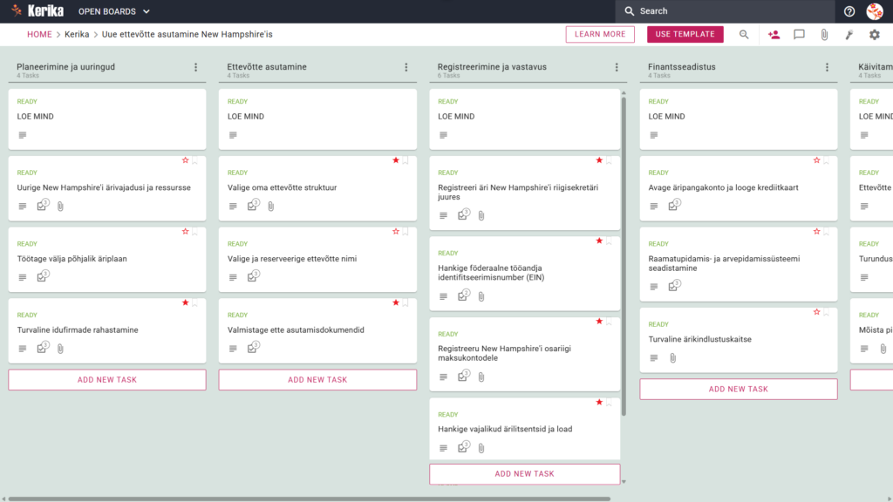Open attachment icon on Turvaline idufirmade rahastamine
This screenshot has height=502, width=893.
coord(60,349)
